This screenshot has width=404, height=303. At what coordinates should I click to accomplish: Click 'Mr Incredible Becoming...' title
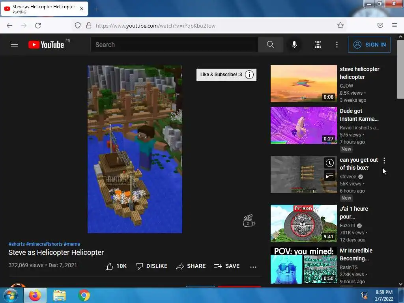click(x=356, y=254)
